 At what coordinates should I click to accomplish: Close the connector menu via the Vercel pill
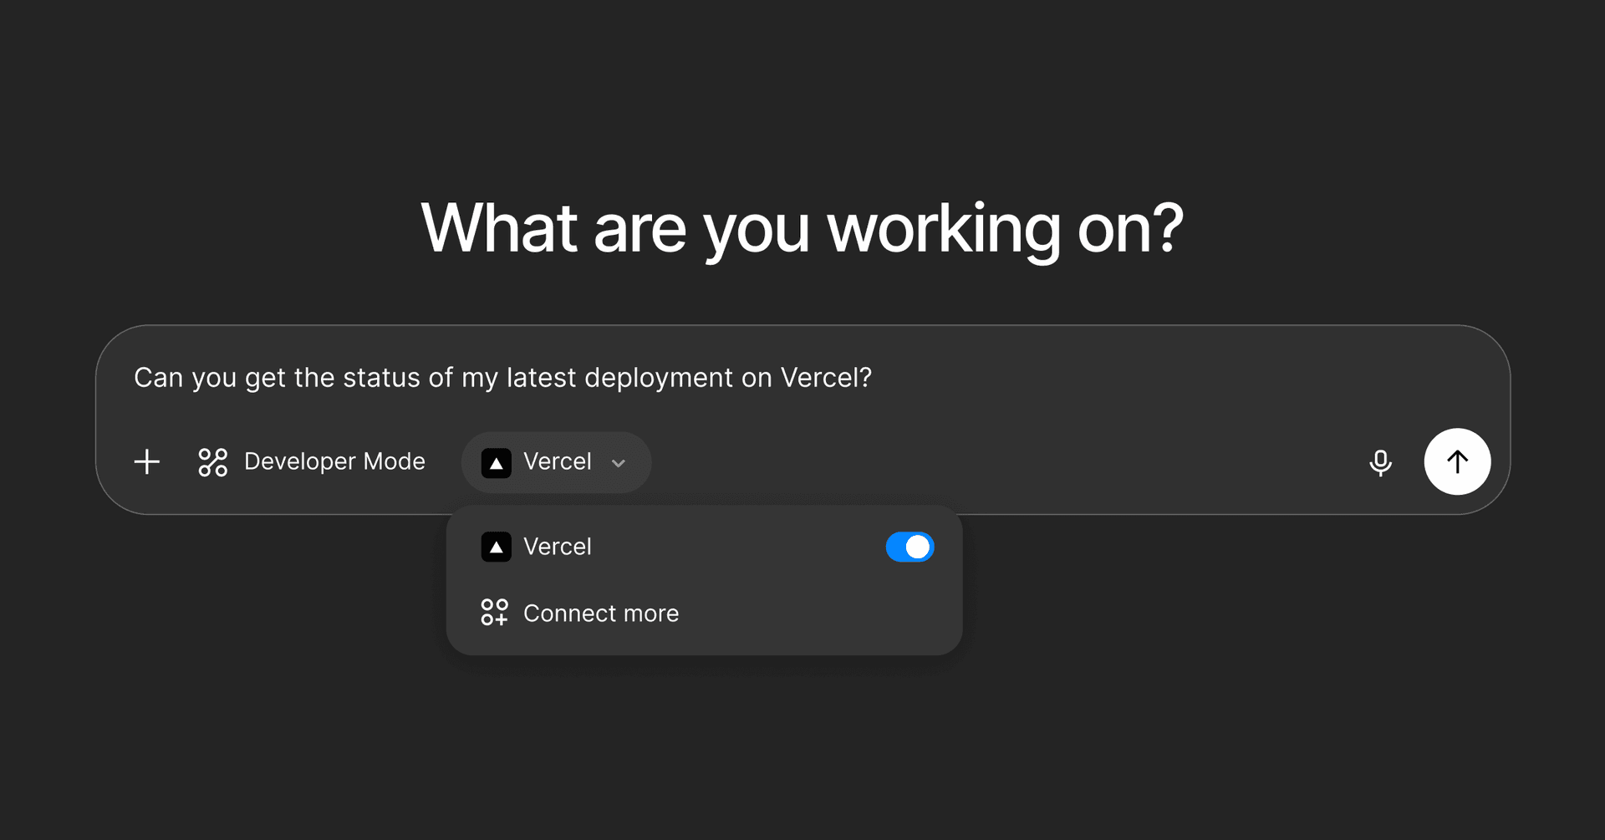pyautogui.click(x=556, y=462)
